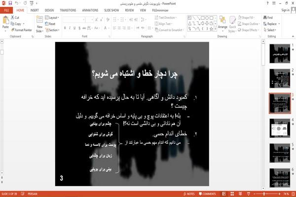Open Shape Outline dropdown
Image resolution: width=296 pixels, height=197 pixels.
[249, 24]
